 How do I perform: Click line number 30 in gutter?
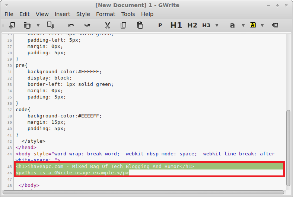click(10, 66)
